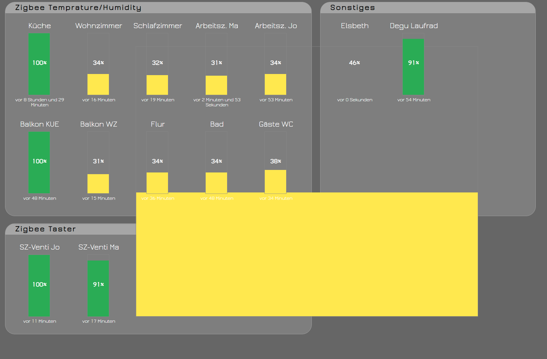Click the Zigbee Taster header
Image resolution: width=547 pixels, height=359 pixels.
[x=46, y=229]
